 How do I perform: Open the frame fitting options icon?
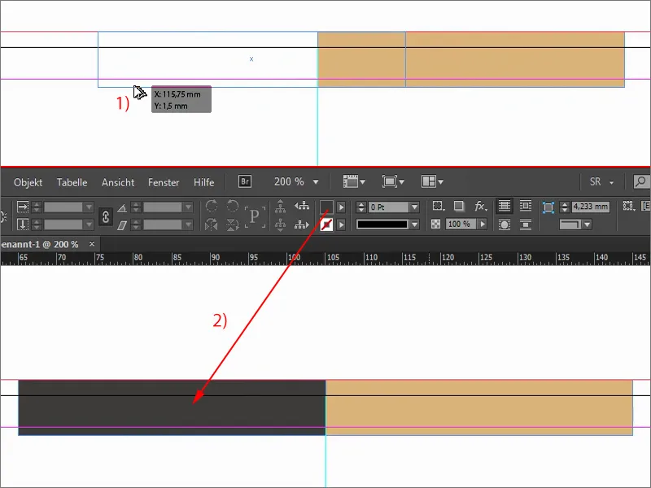pos(629,206)
